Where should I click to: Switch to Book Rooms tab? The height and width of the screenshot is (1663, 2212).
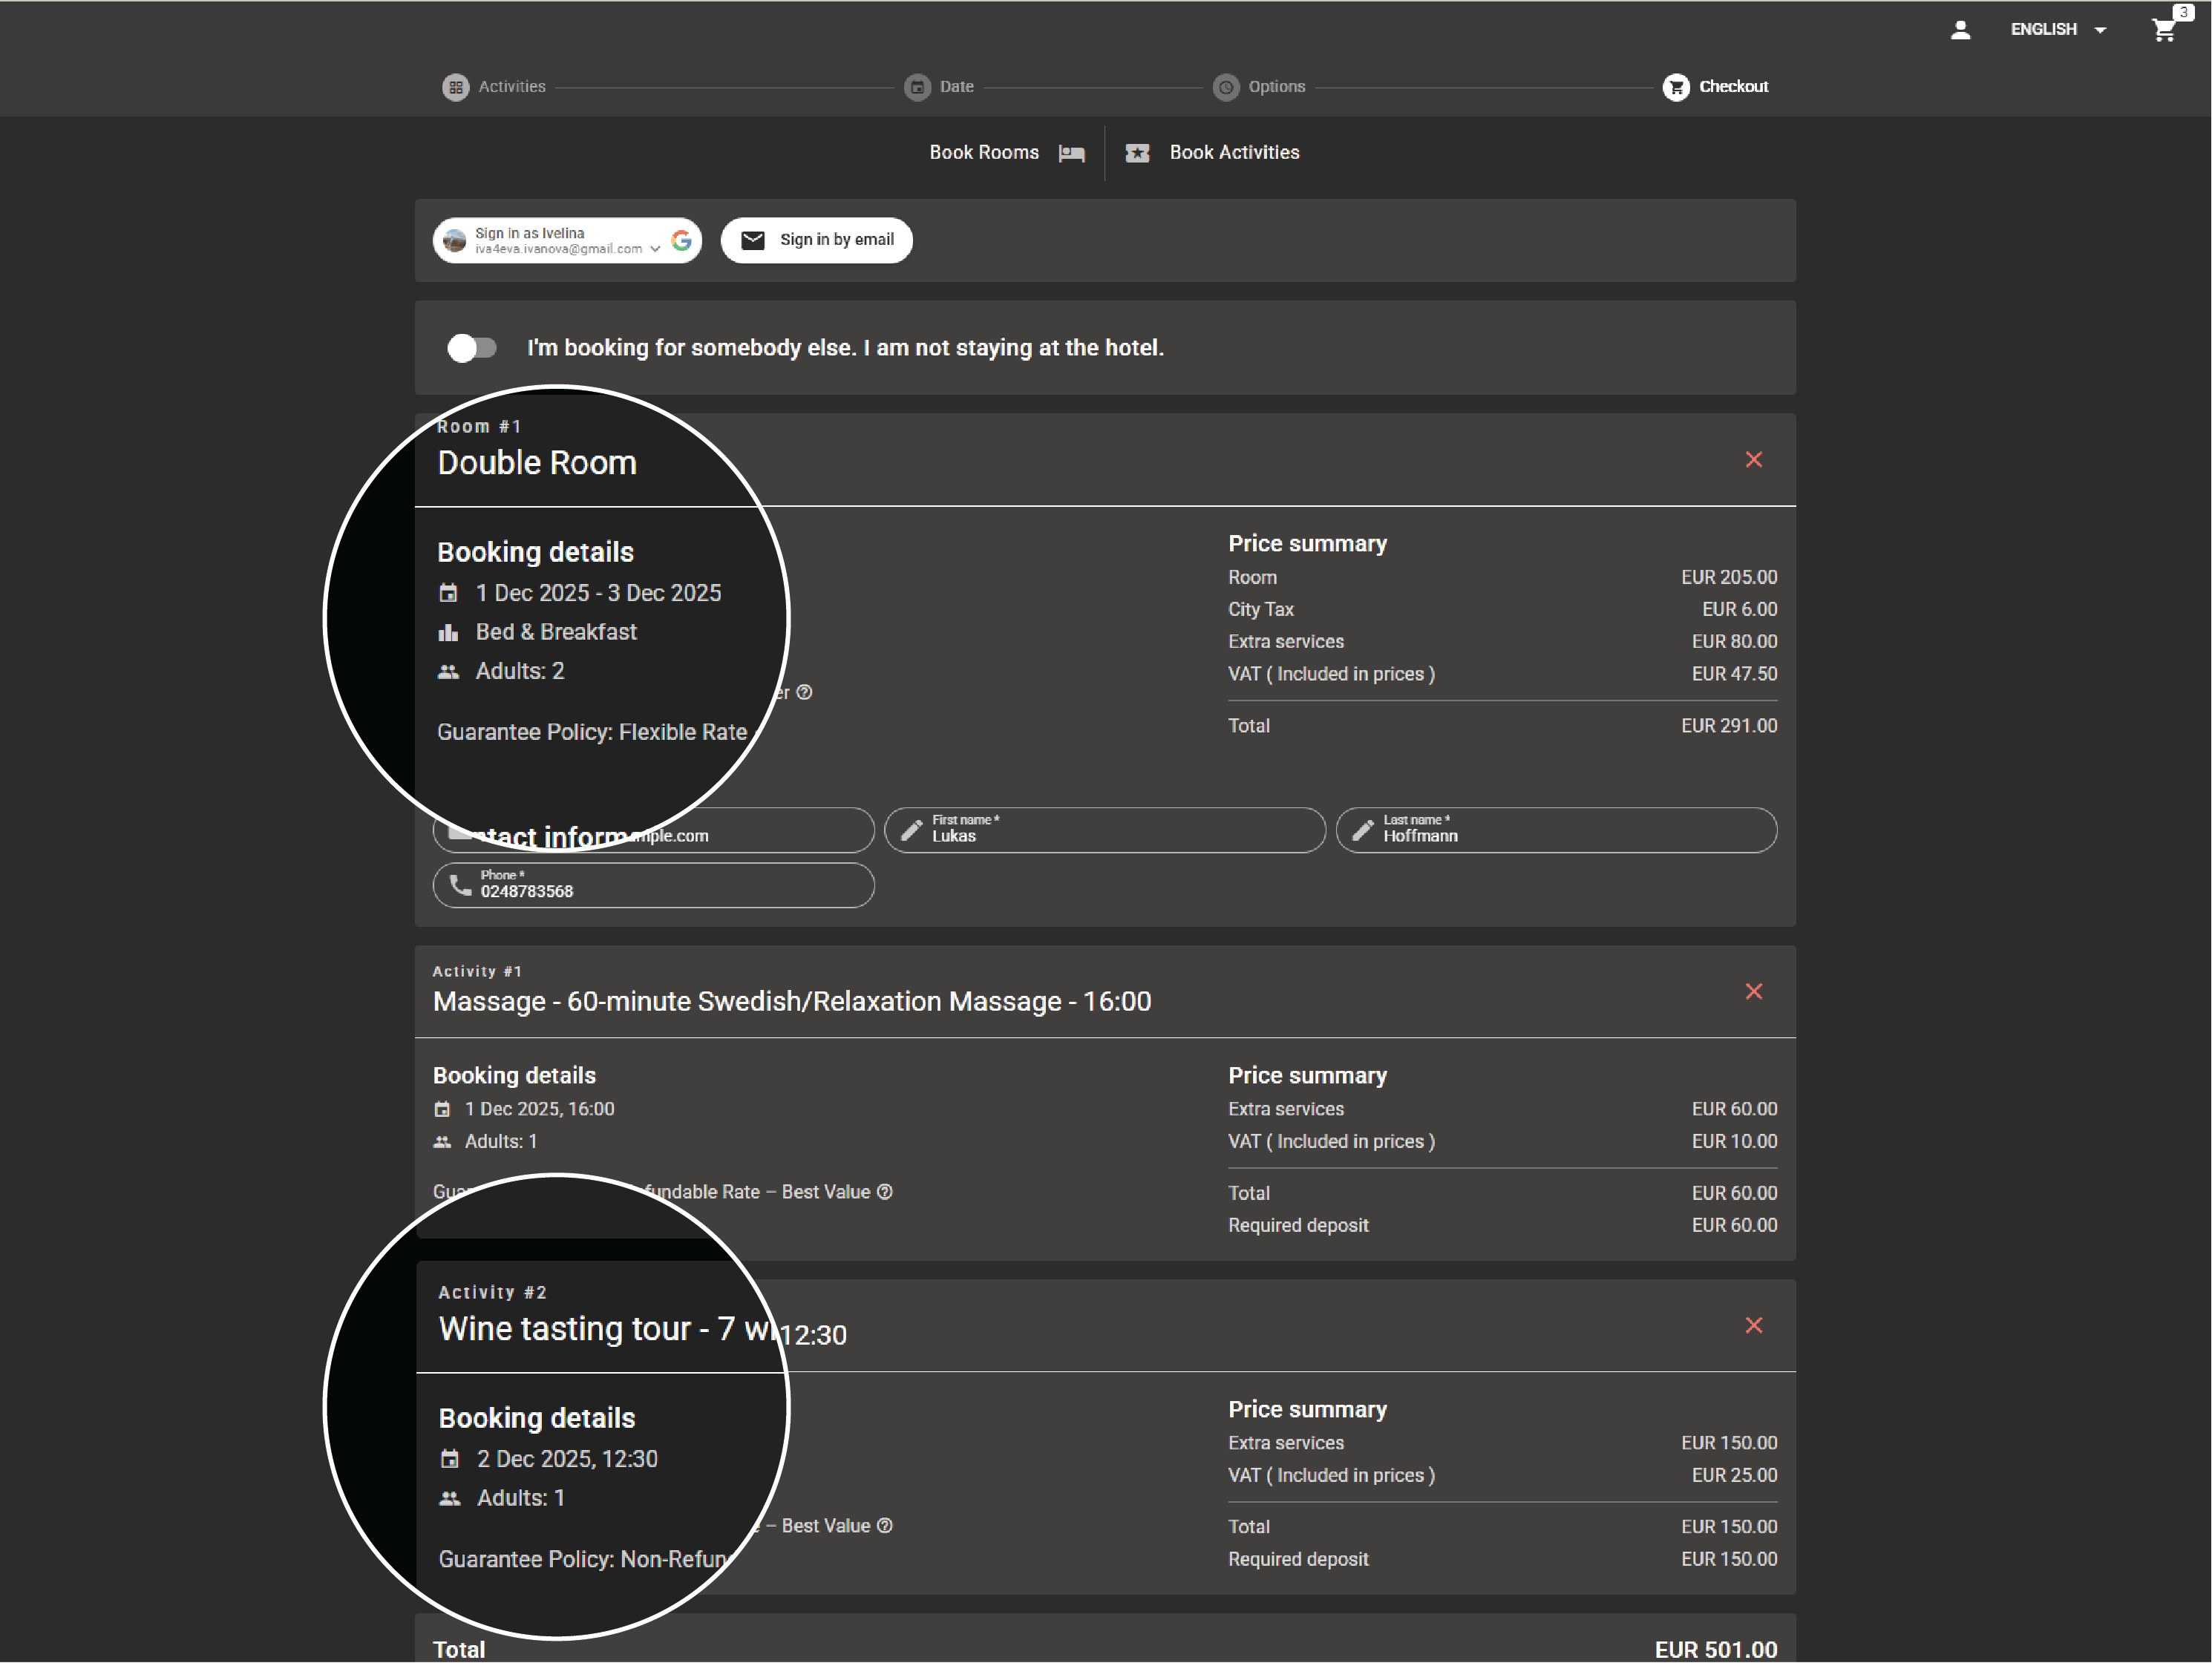[984, 152]
